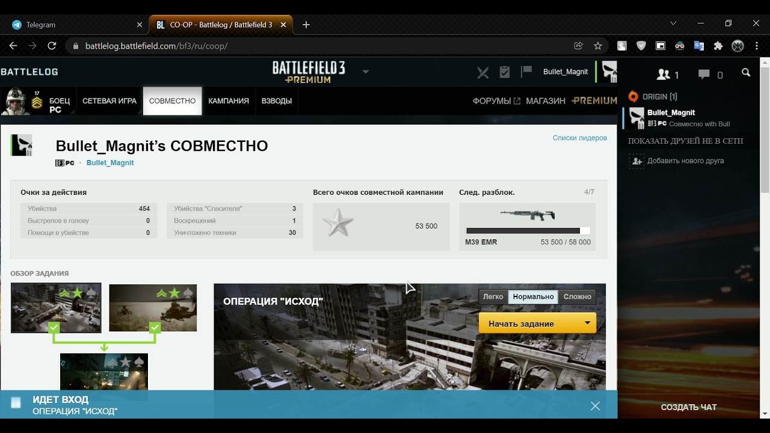Open the КАМПАНИЯ tab
This screenshot has height=433, width=770.
(x=229, y=101)
